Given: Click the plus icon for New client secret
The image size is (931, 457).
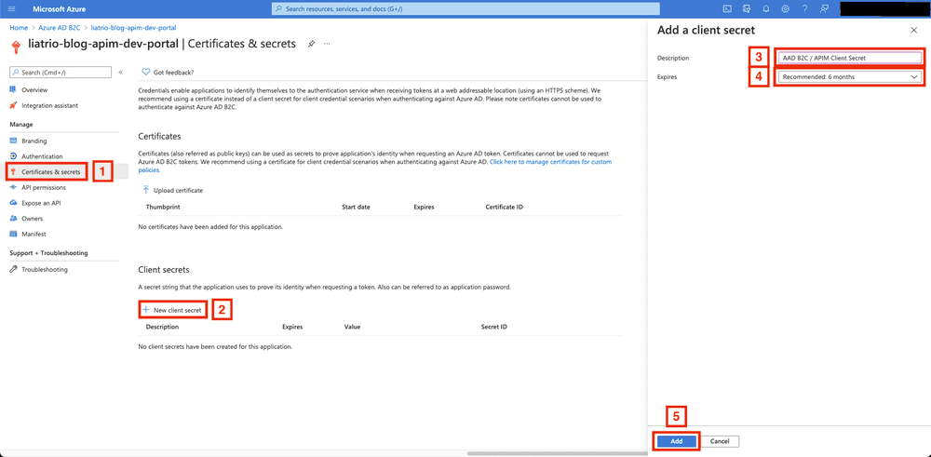Looking at the screenshot, I should tap(145, 310).
